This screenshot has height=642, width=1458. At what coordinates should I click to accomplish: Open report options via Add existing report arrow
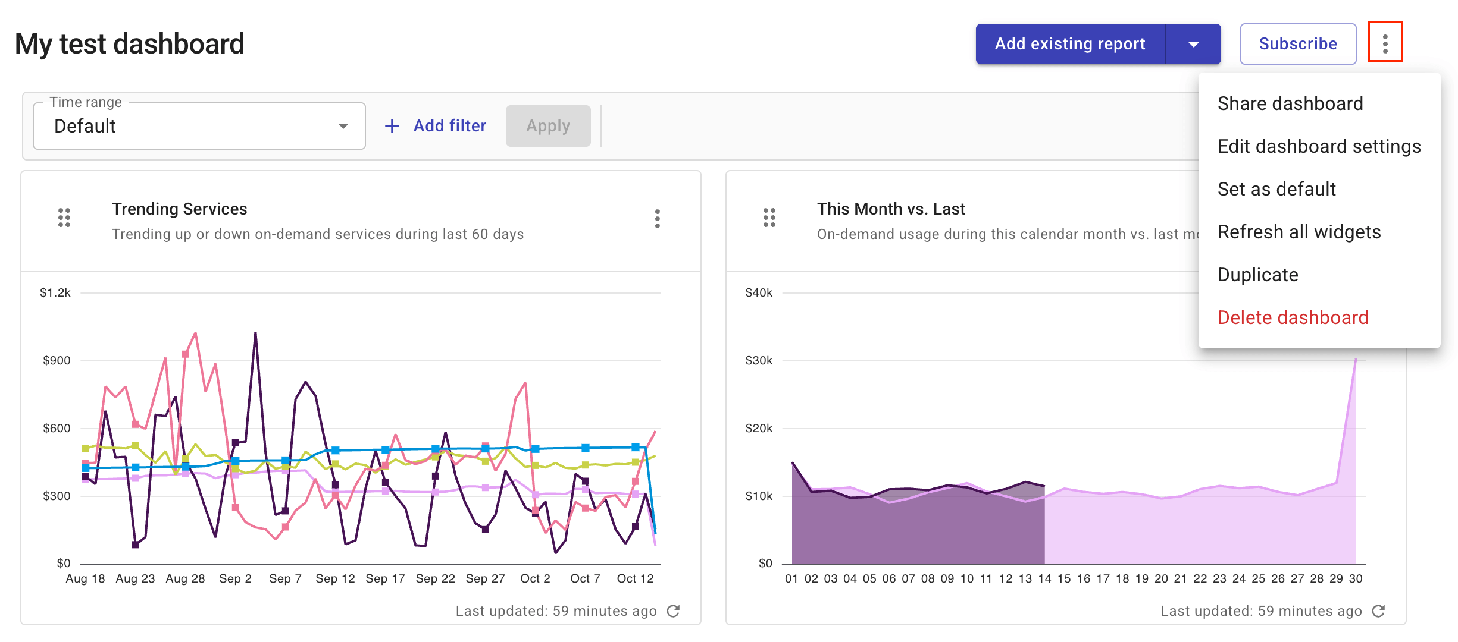[1193, 43]
